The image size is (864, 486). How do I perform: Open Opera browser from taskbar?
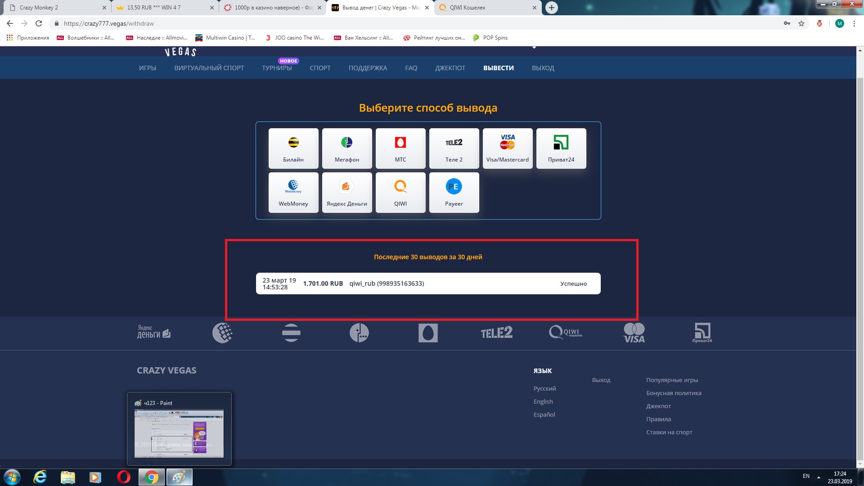coord(123,477)
